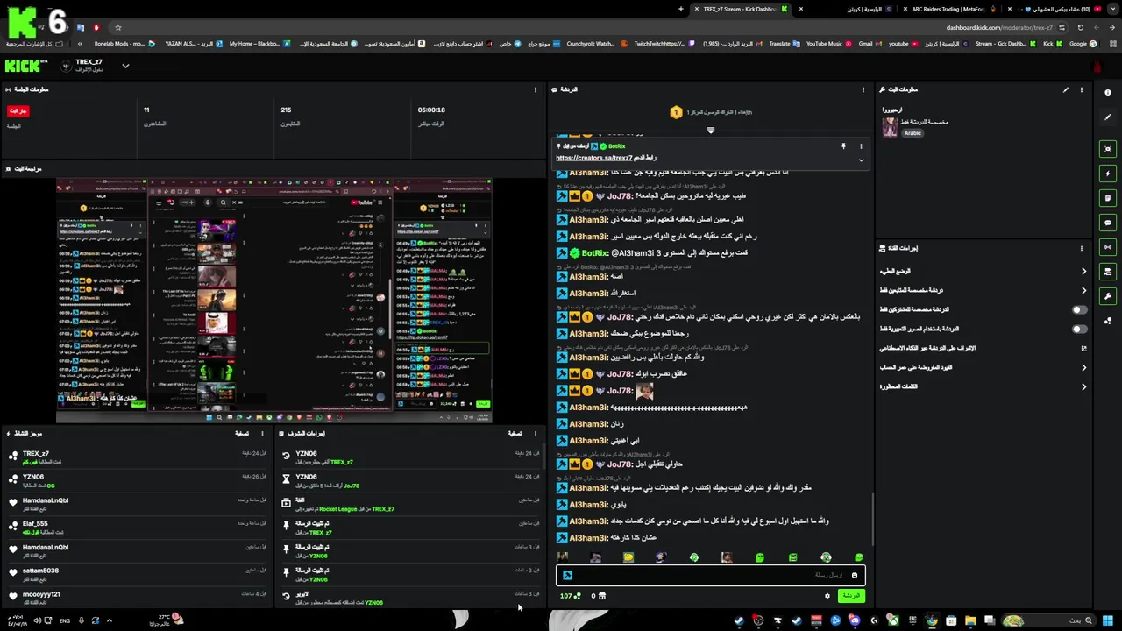The width and height of the screenshot is (1122, 631).
Task: Select rnoooyyy121 entry in activity feed
Action: 136,598
